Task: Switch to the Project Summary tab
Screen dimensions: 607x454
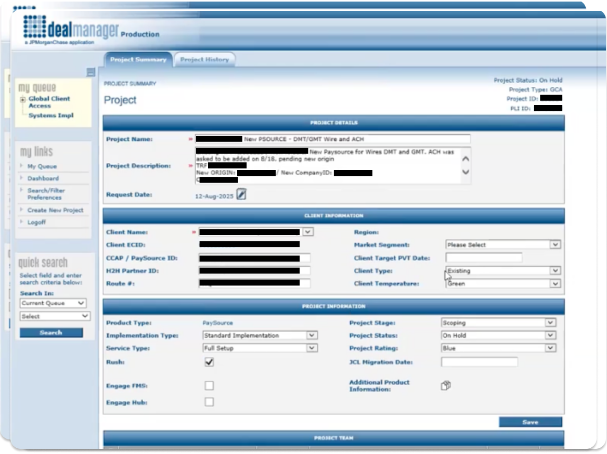Action: click(x=138, y=60)
